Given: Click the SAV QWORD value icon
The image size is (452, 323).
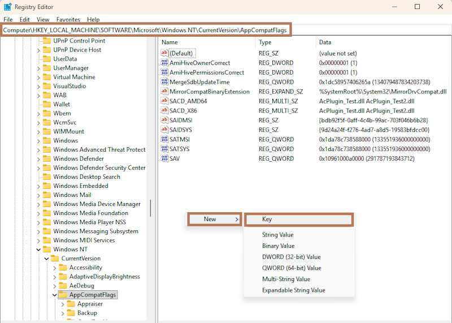Looking at the screenshot, I should (x=165, y=159).
